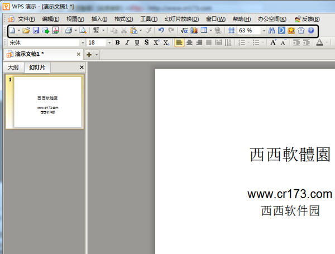Viewport: 335px width, 254px height.
Task: Select slide 1 thumbnail
Action: (x=45, y=102)
